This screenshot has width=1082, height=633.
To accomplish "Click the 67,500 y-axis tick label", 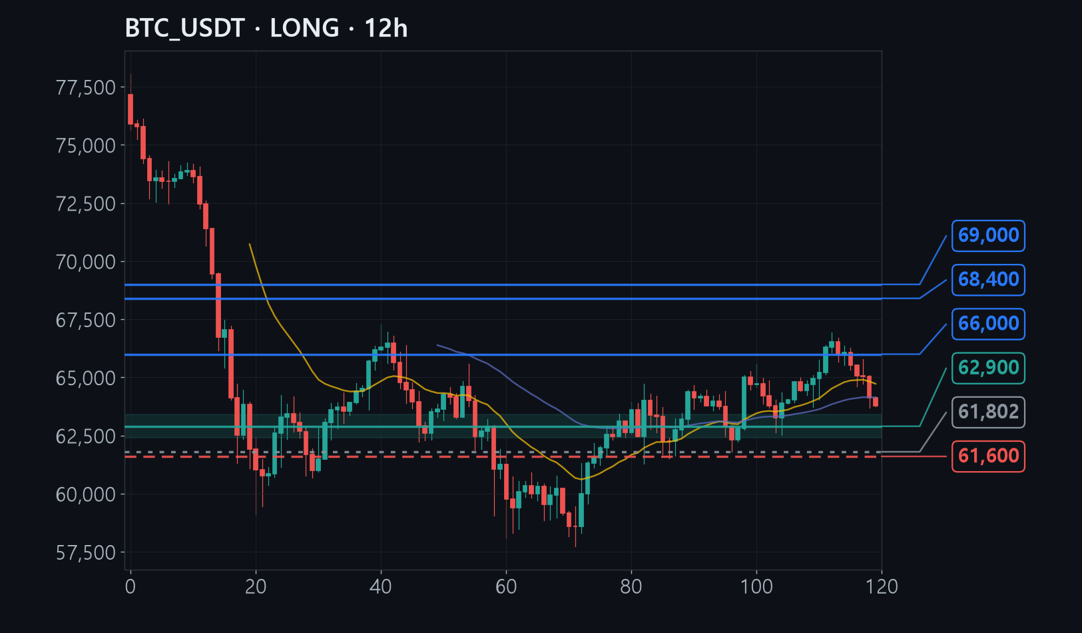I will click(86, 320).
